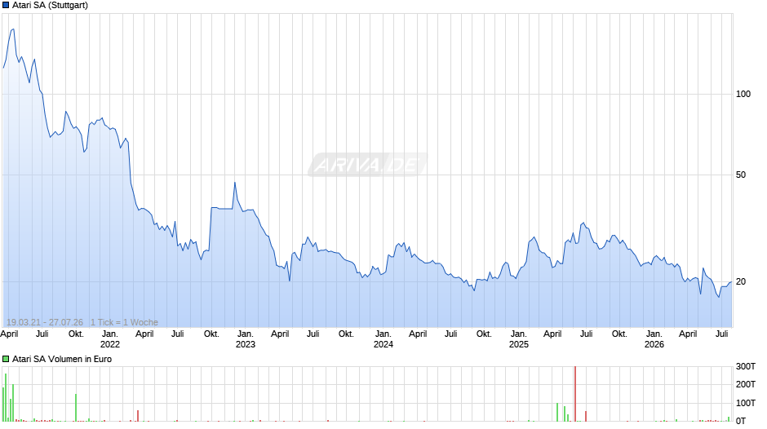This screenshot has height=429, width=767.
Task: Select the 'Atari SA Volumen in Euro' label
Action: [x=62, y=359]
